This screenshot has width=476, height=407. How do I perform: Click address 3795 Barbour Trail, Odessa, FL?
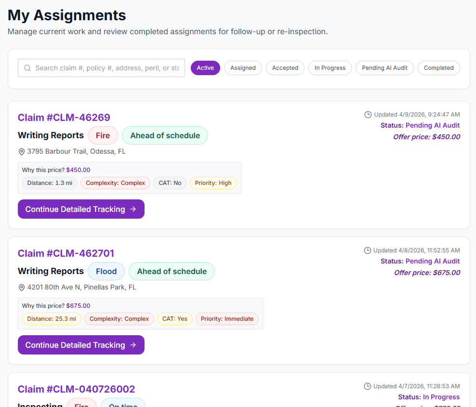(x=77, y=151)
